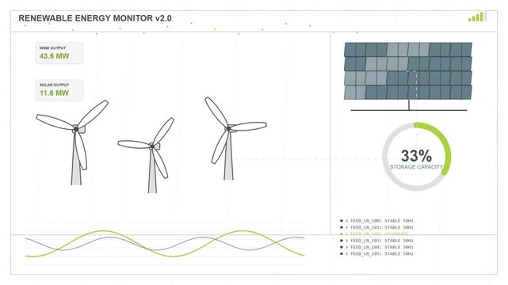Select log row "FEED_LN_103: STABLE 50Hz"
508x285 pixels.
point(376,241)
